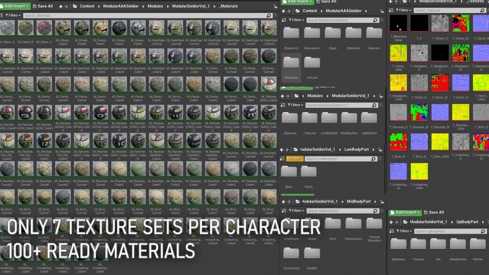This screenshot has height=275, width=489.
Task: Go back in the UpBodyPart browser
Action: click(x=391, y=222)
